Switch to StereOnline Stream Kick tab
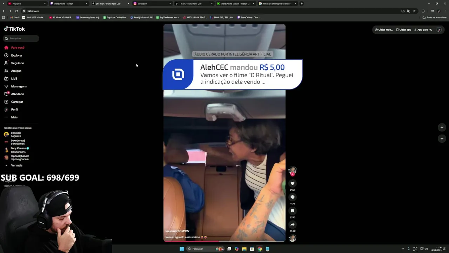Viewport: 449px width, 253px height. [x=235, y=4]
